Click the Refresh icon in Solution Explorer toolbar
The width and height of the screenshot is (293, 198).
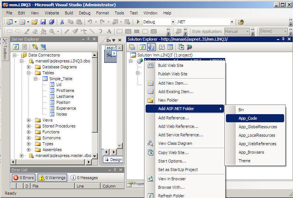142,47
